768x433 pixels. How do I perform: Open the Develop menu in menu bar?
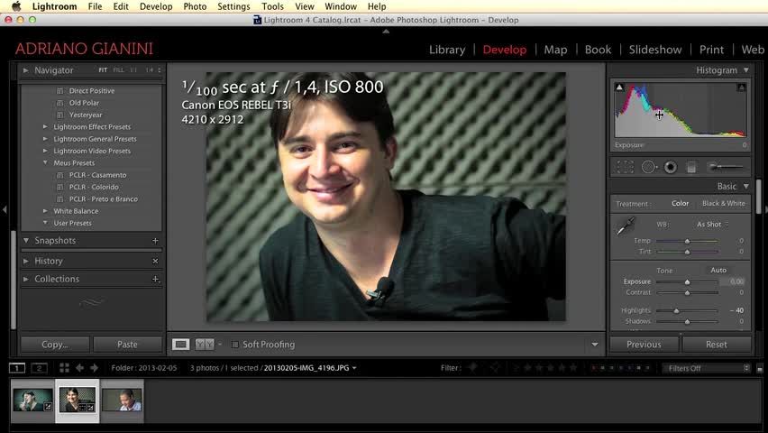(156, 6)
